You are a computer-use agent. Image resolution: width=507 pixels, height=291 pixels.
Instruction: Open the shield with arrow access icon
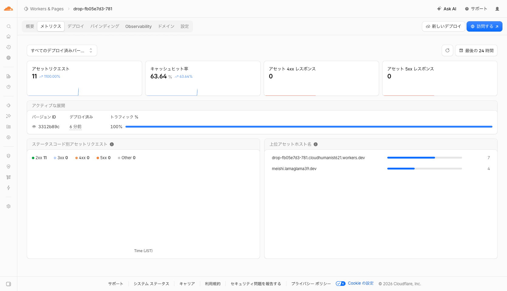click(9, 166)
